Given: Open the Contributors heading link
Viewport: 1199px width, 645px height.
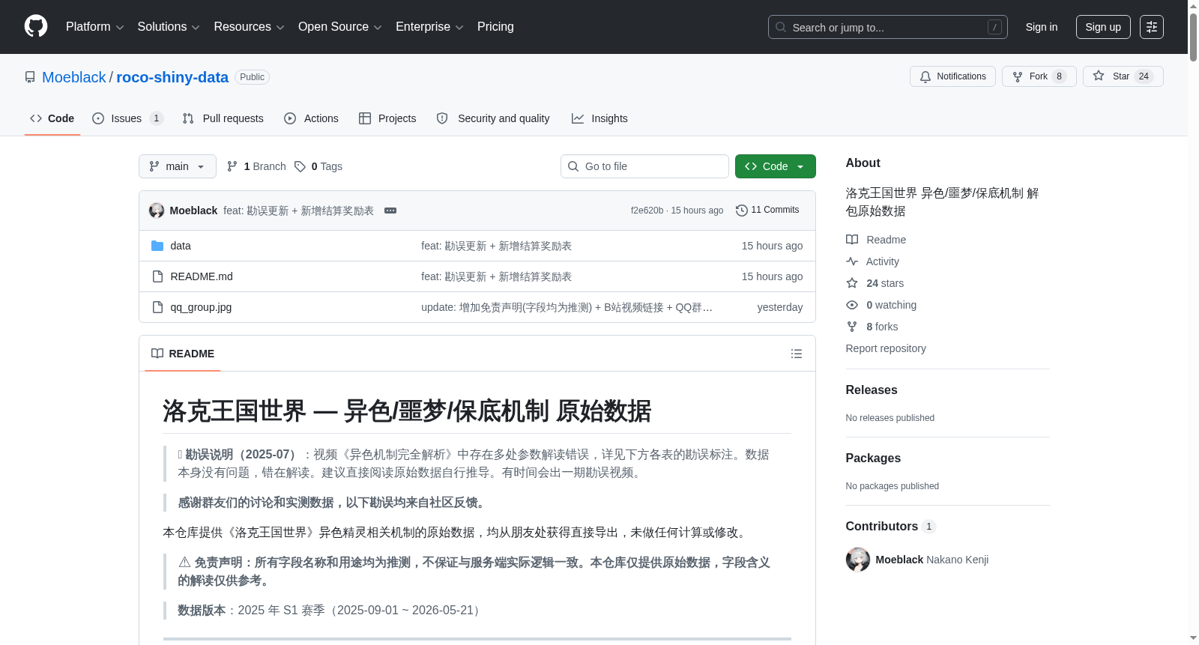Looking at the screenshot, I should [x=890, y=526].
